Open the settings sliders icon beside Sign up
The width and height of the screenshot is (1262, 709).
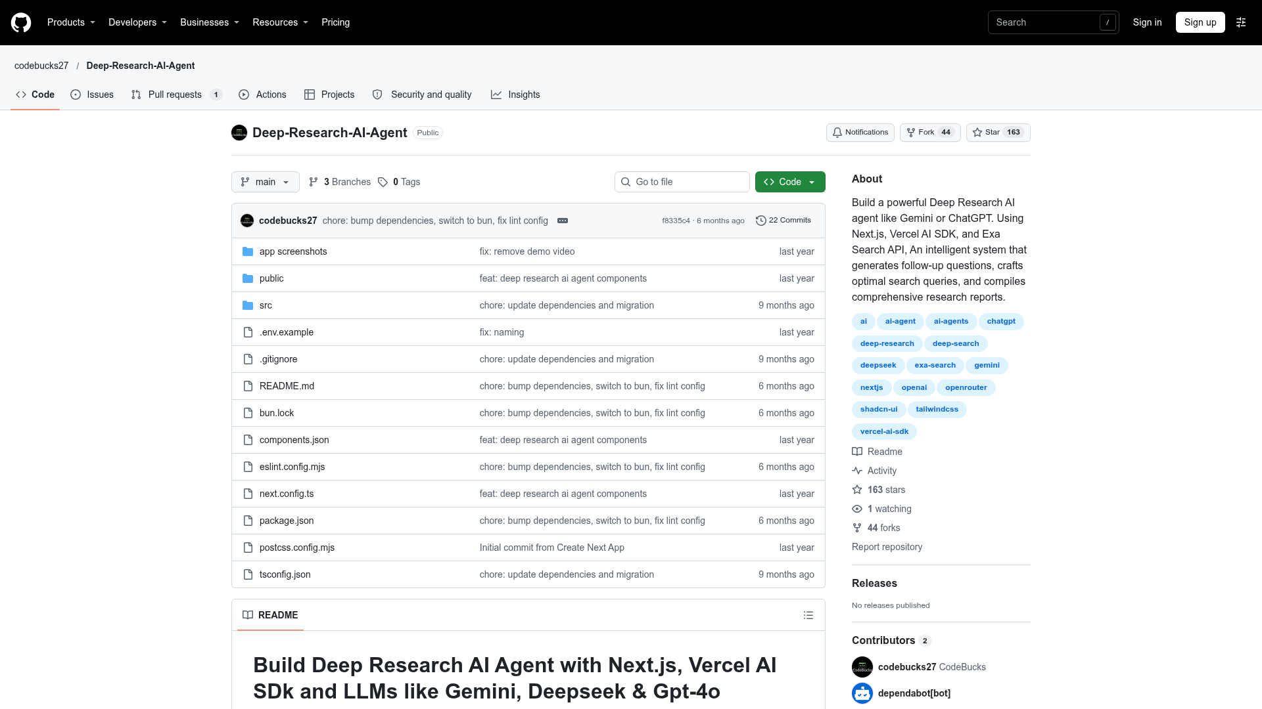pyautogui.click(x=1241, y=22)
